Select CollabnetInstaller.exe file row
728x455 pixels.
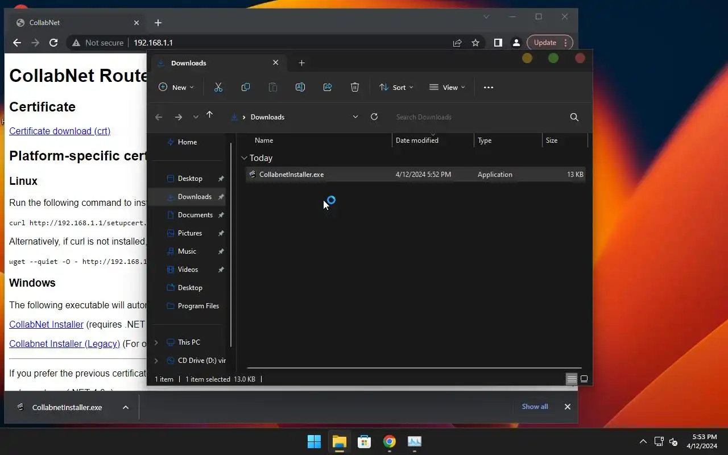tap(416, 175)
